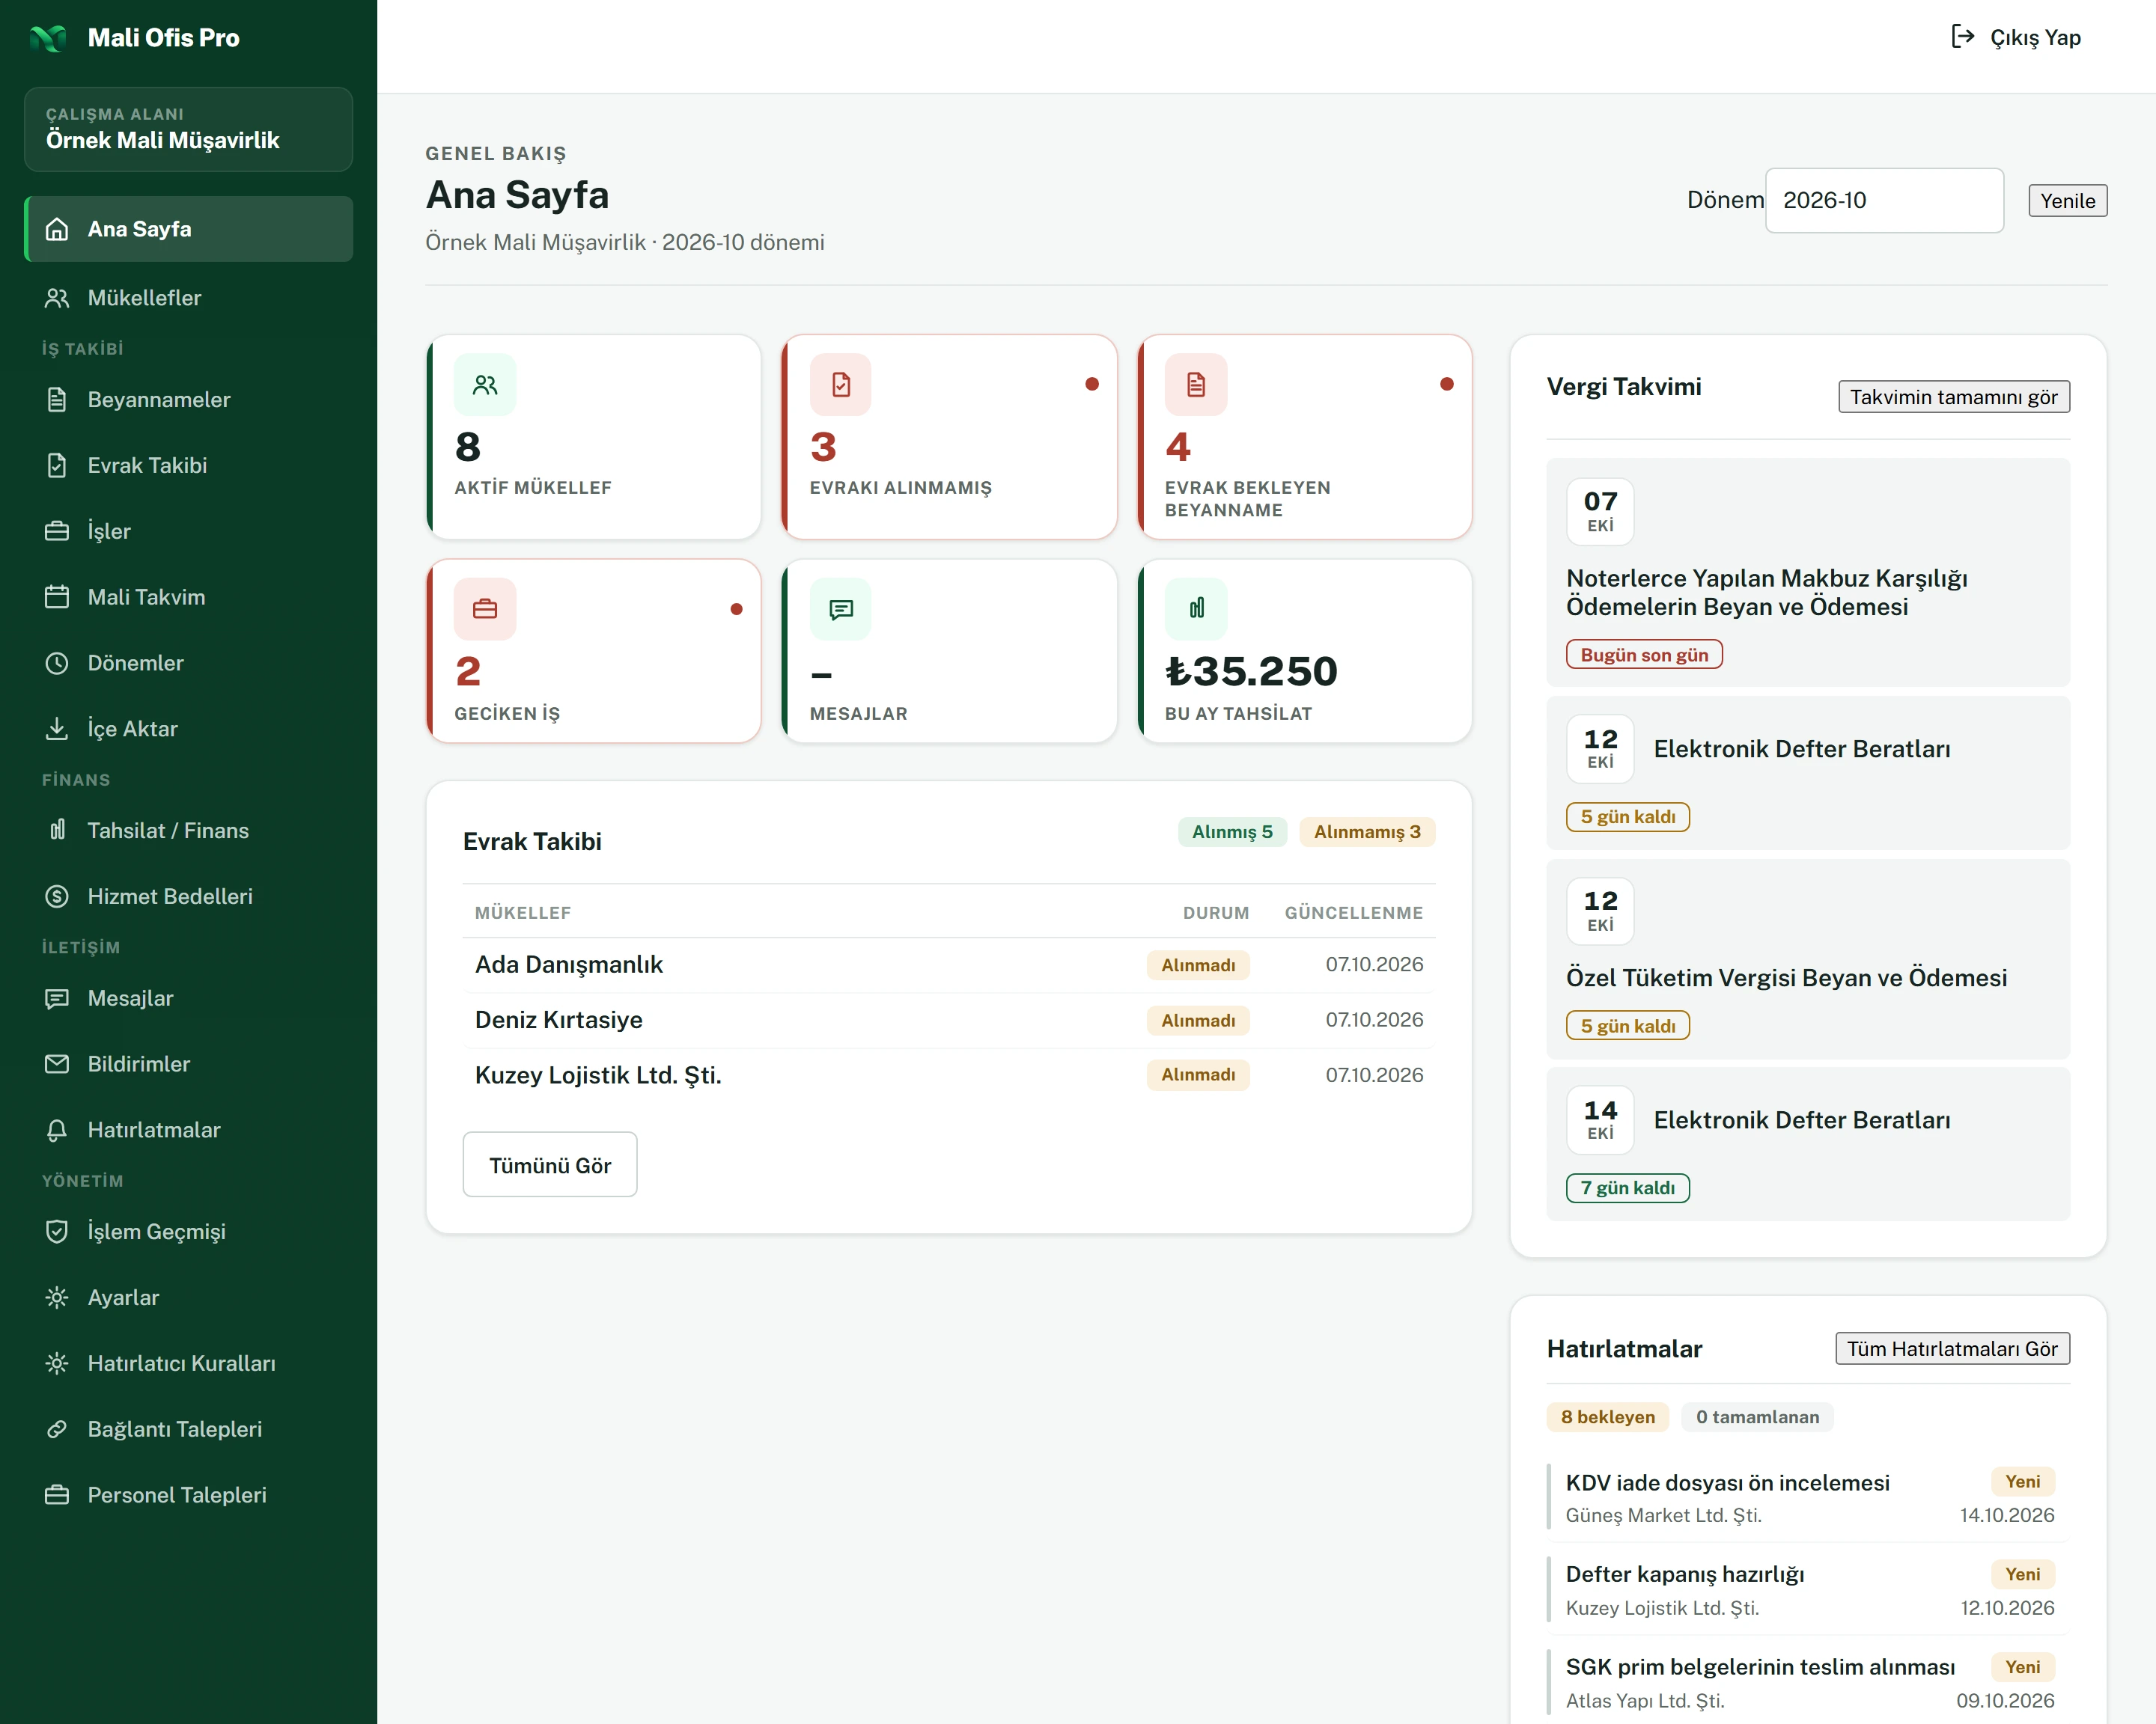Click the Hatırlatmalar bell icon in sidebar
The image size is (2156, 1724).
coord(57,1131)
